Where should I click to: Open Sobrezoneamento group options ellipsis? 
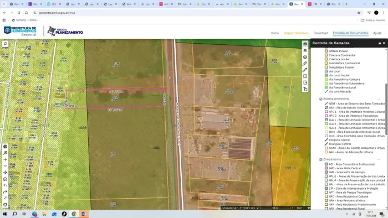(379, 99)
